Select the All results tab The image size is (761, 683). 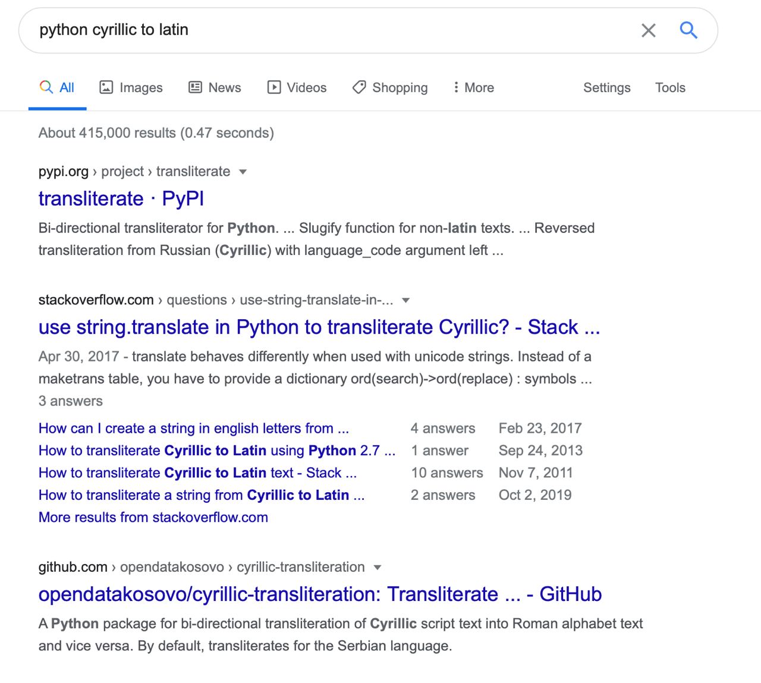[57, 88]
